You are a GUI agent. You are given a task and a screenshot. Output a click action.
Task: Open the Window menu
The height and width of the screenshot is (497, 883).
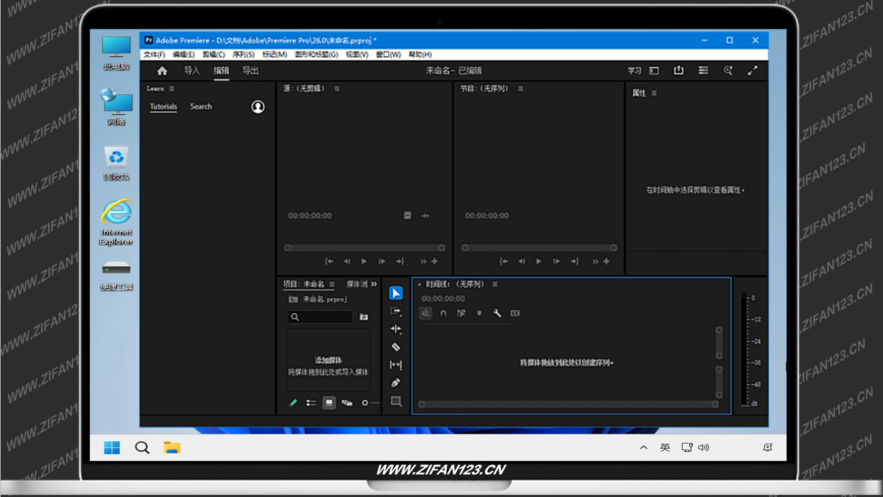388,55
